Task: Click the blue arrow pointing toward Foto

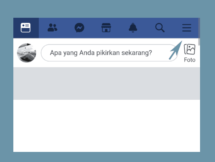Action: tap(175, 50)
